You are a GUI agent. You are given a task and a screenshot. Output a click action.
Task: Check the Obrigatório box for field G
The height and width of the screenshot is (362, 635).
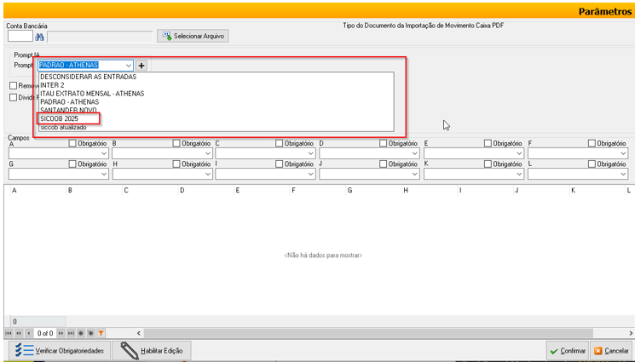[73, 163]
